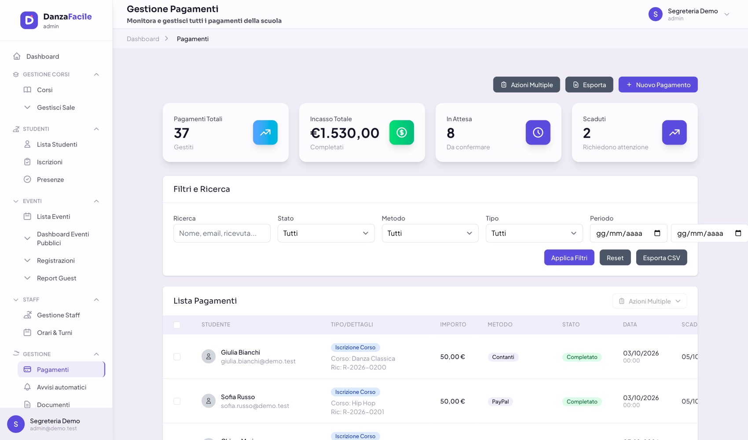Go to Gestisci Sale in sidebar
748x440 pixels.
(x=61, y=107)
